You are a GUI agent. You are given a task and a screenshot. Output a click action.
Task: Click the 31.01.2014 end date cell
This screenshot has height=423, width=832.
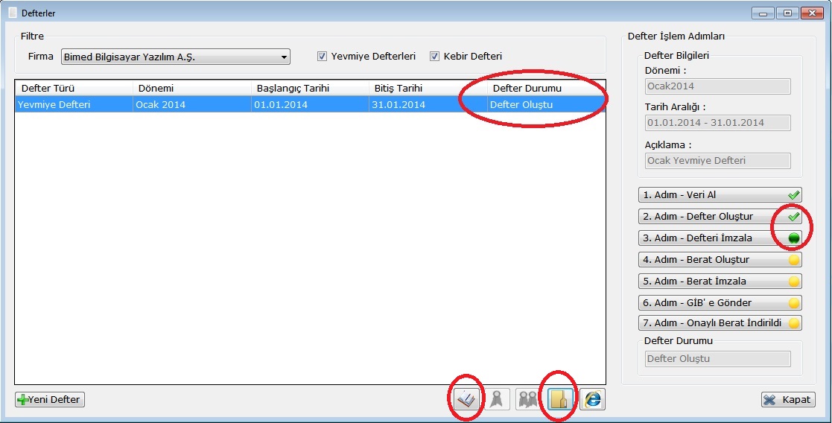[428, 104]
